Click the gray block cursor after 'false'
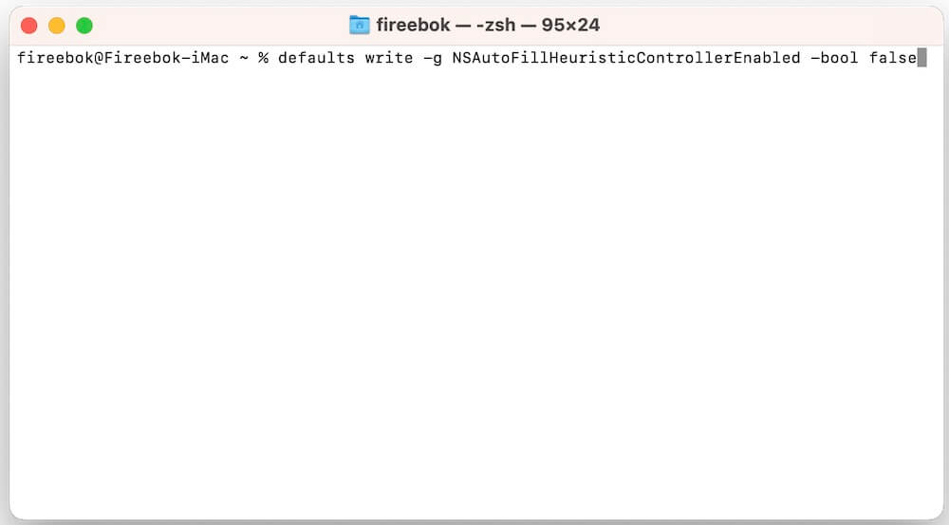The height and width of the screenshot is (525, 949). [921, 58]
